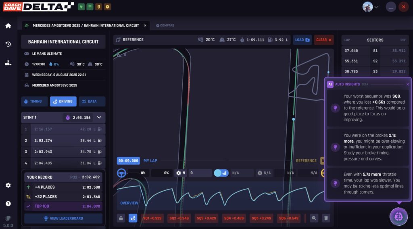The width and height of the screenshot is (413, 229).
Task: Click the Load reference button
Action: pyautogui.click(x=302, y=40)
